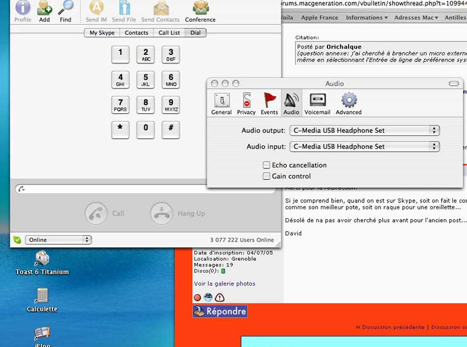Open the Audio output device dropdown
The height and width of the screenshot is (347, 467).
pos(364,131)
